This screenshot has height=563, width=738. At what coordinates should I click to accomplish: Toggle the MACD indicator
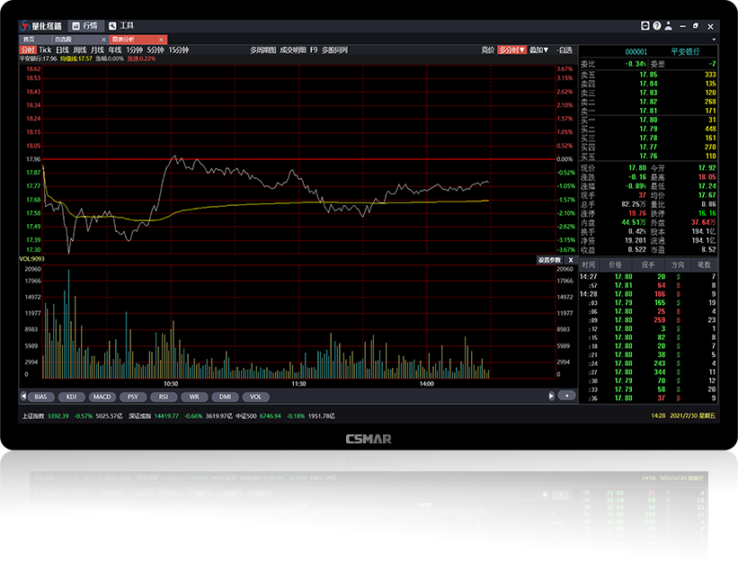(x=102, y=396)
